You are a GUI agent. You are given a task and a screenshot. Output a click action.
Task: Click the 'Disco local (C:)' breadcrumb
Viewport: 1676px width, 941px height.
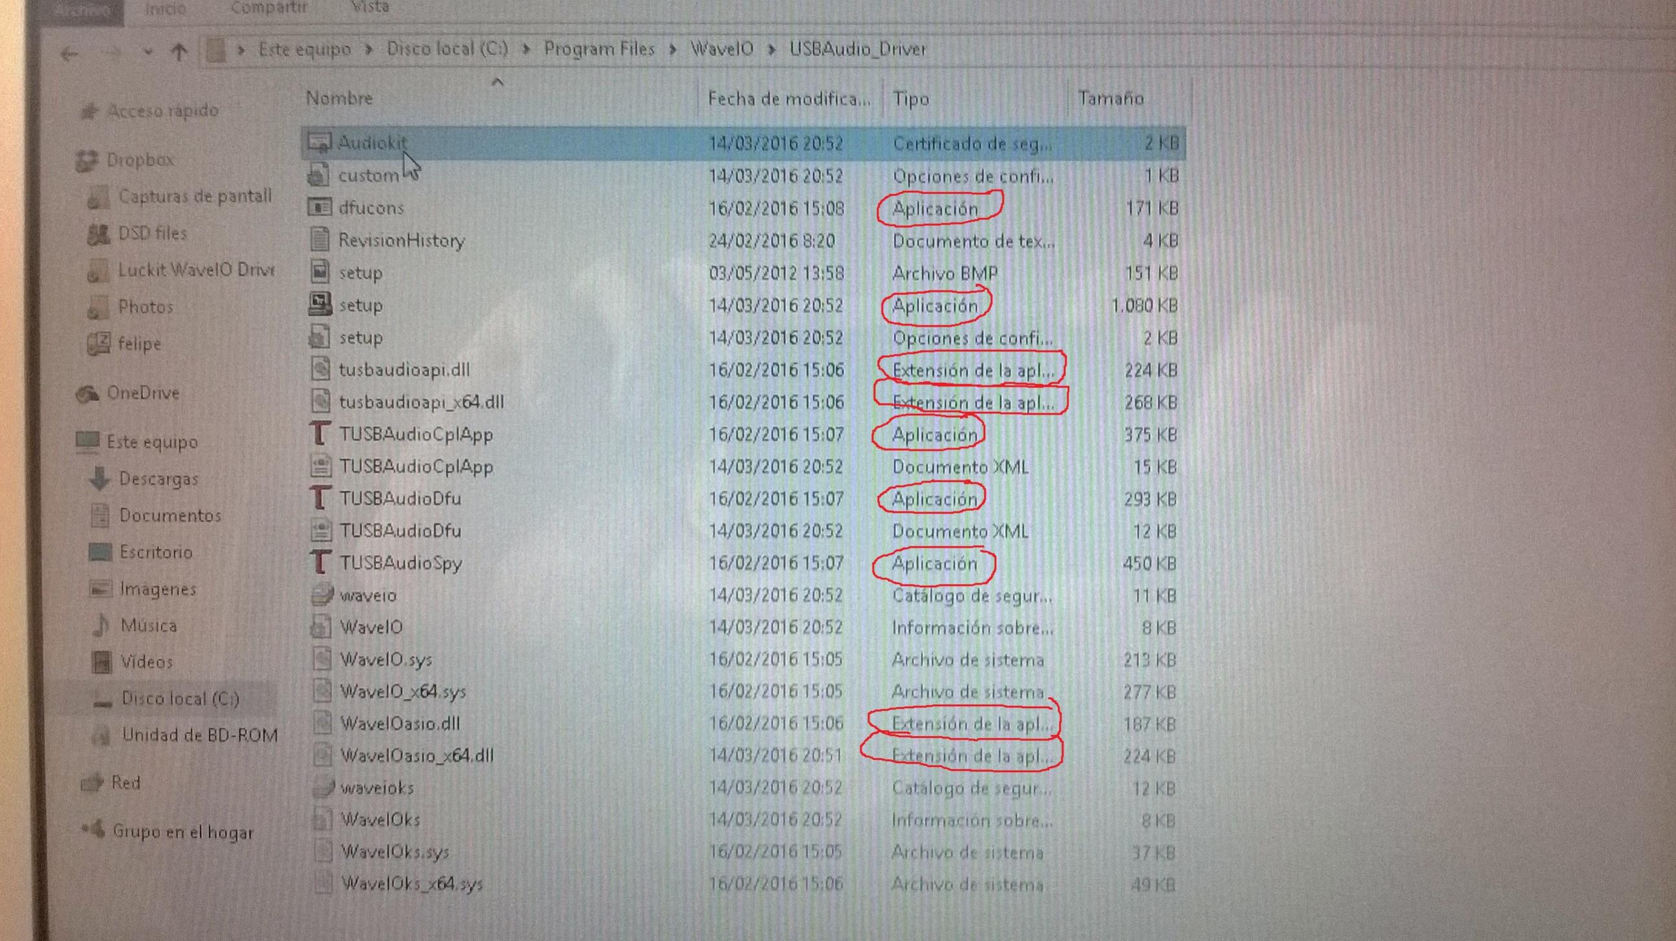pos(448,49)
